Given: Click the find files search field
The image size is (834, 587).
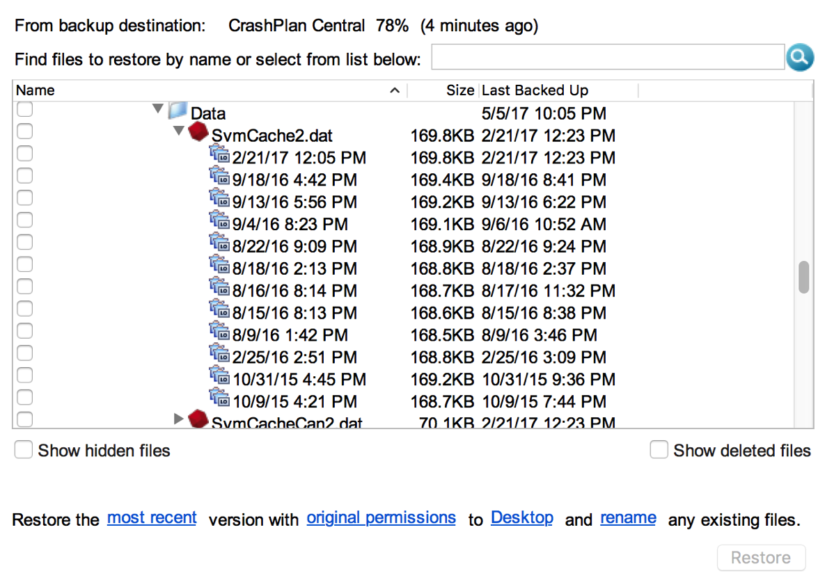Looking at the screenshot, I should (607, 58).
